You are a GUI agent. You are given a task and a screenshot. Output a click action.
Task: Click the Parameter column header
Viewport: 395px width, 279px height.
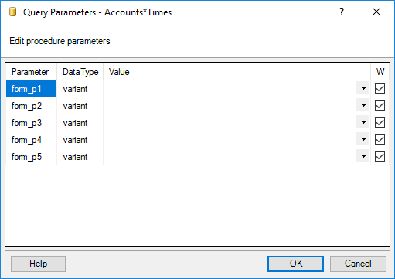(x=31, y=72)
